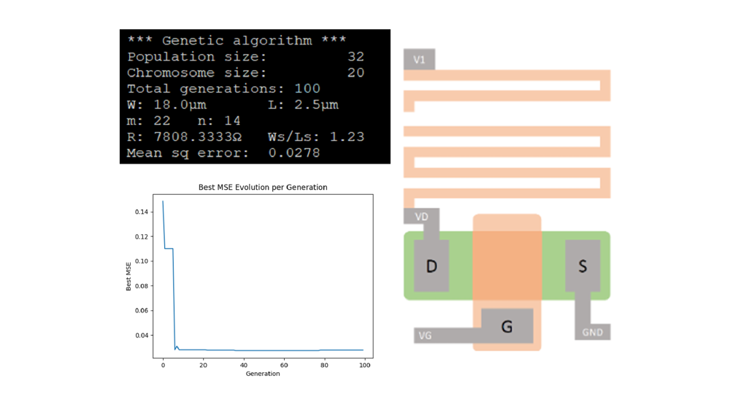Image resolution: width=730 pixels, height=411 pixels.
Task: Click the Total generations: 100 line
Action: 223,88
